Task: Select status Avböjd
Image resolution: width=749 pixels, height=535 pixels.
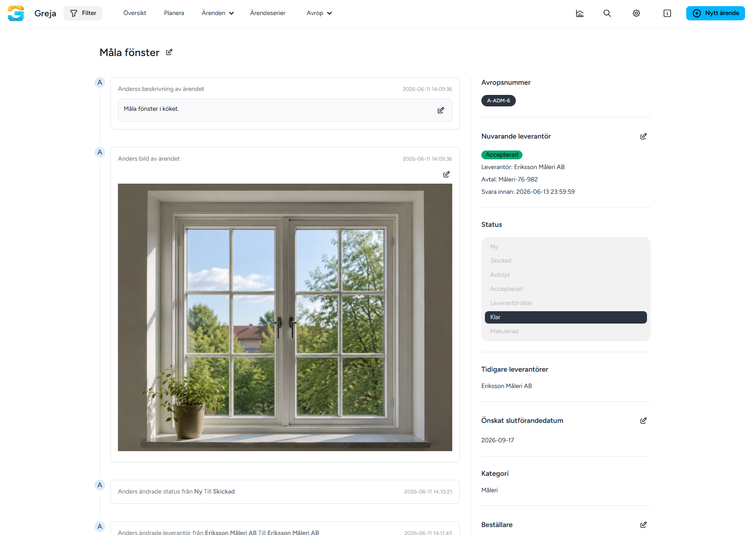Action: [566, 275]
